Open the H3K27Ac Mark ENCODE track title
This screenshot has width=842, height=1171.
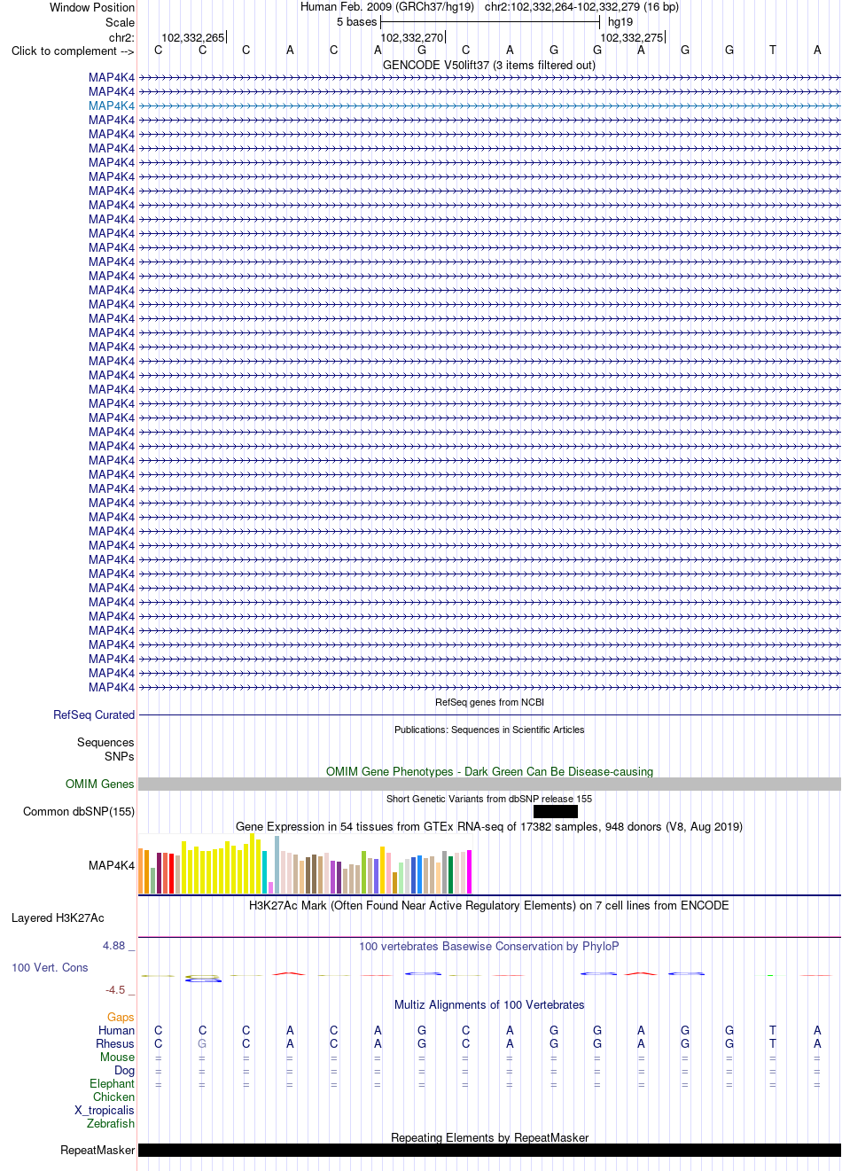489,905
